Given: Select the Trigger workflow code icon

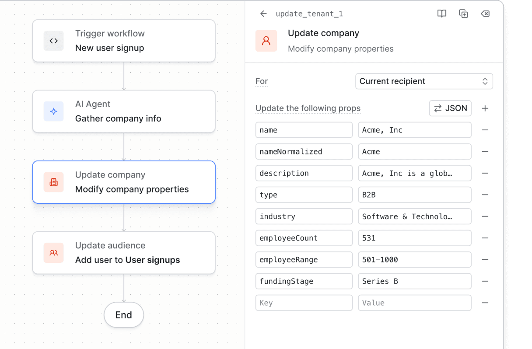Looking at the screenshot, I should [53, 41].
